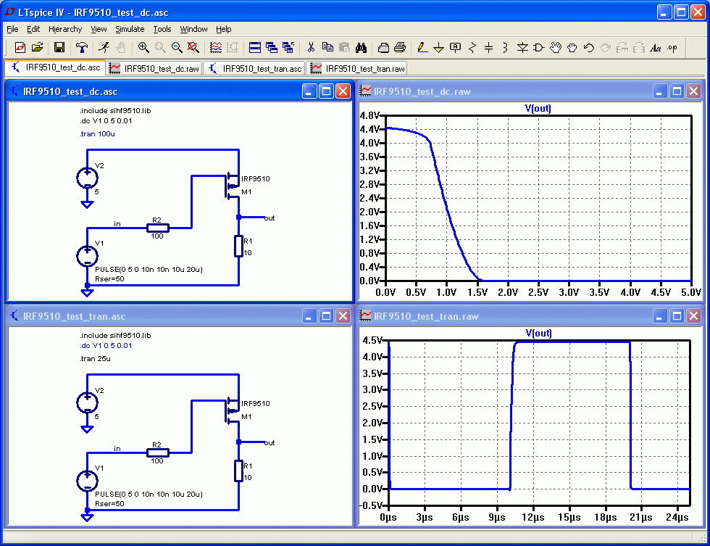
Task: Open Control Panel with the hammer icon
Action: (81, 47)
